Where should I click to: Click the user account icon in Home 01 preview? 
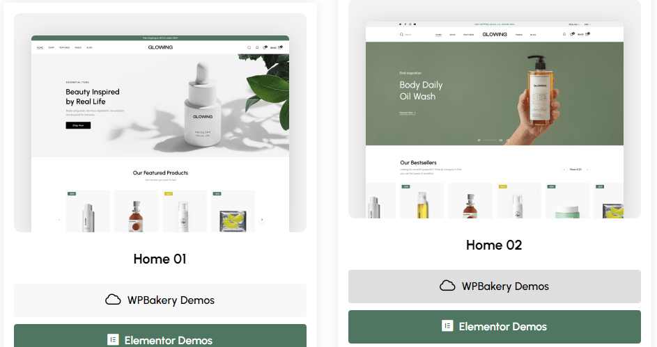tap(257, 48)
